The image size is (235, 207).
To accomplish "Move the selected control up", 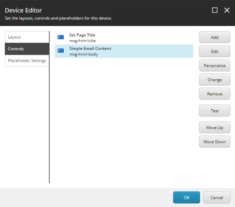I will point(214,127).
